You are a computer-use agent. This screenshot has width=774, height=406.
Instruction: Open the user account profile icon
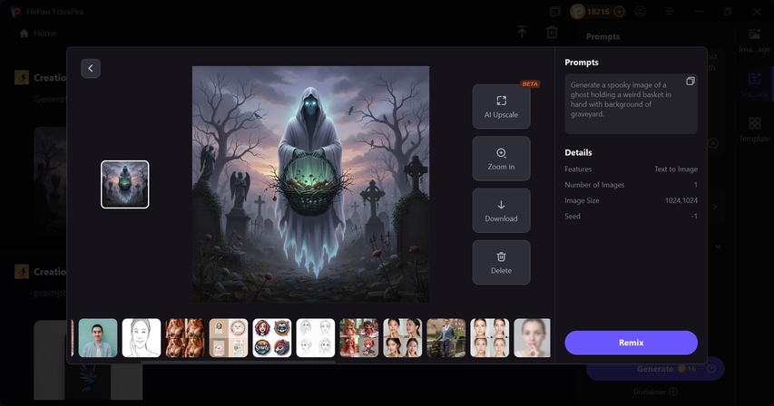(x=642, y=12)
